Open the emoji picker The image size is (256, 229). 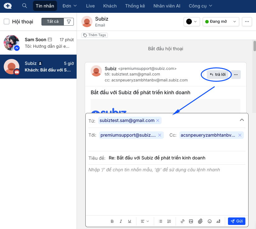[x=210, y=221]
